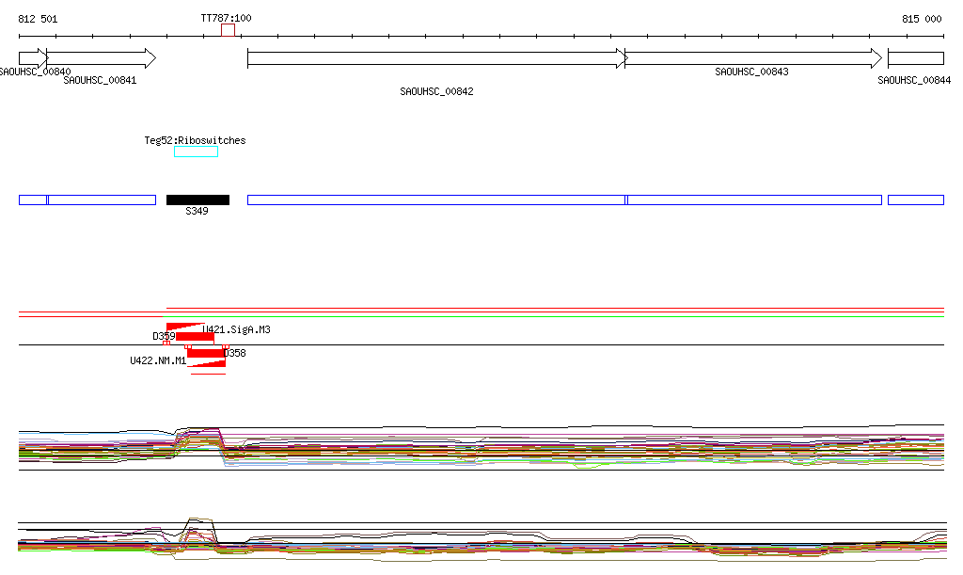Click the SAOUHSC_00842 gene name label

pos(436,91)
